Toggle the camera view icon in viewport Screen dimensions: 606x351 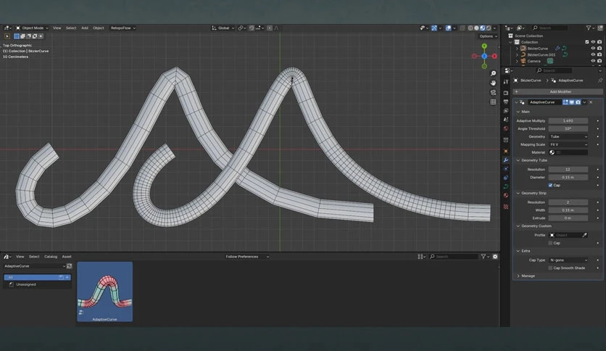[x=493, y=92]
